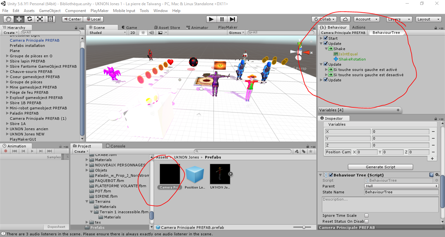
Task: Open the Parent Null dropdown
Action: [401, 186]
